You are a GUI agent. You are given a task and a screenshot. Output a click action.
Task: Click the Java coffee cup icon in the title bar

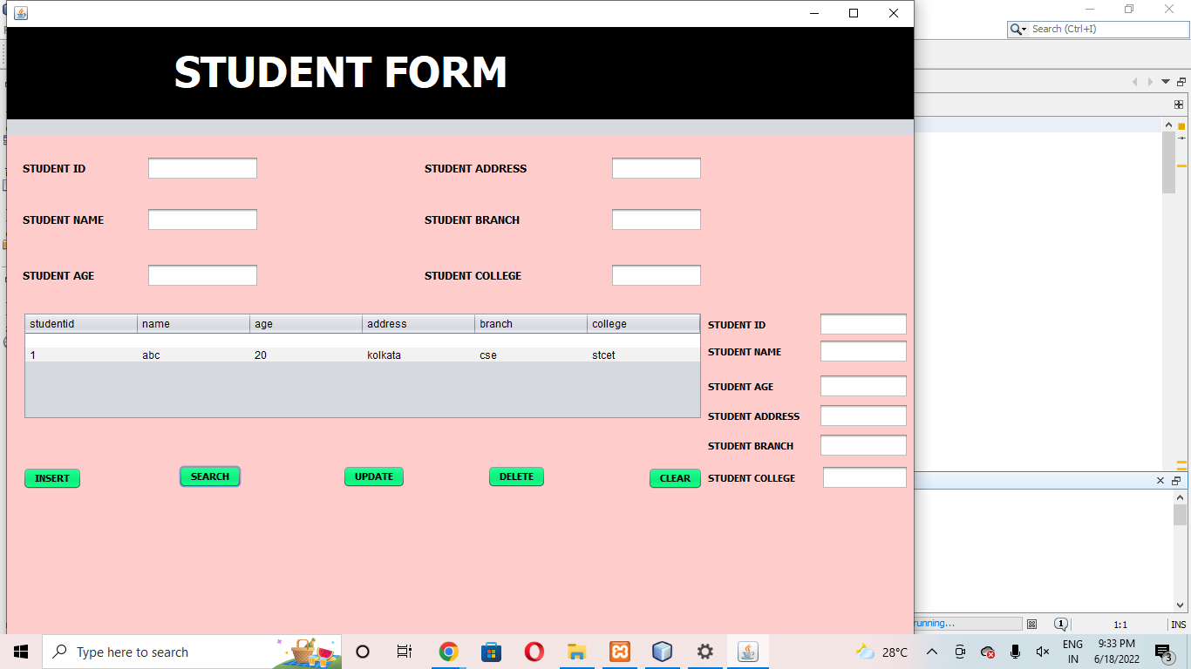20,14
